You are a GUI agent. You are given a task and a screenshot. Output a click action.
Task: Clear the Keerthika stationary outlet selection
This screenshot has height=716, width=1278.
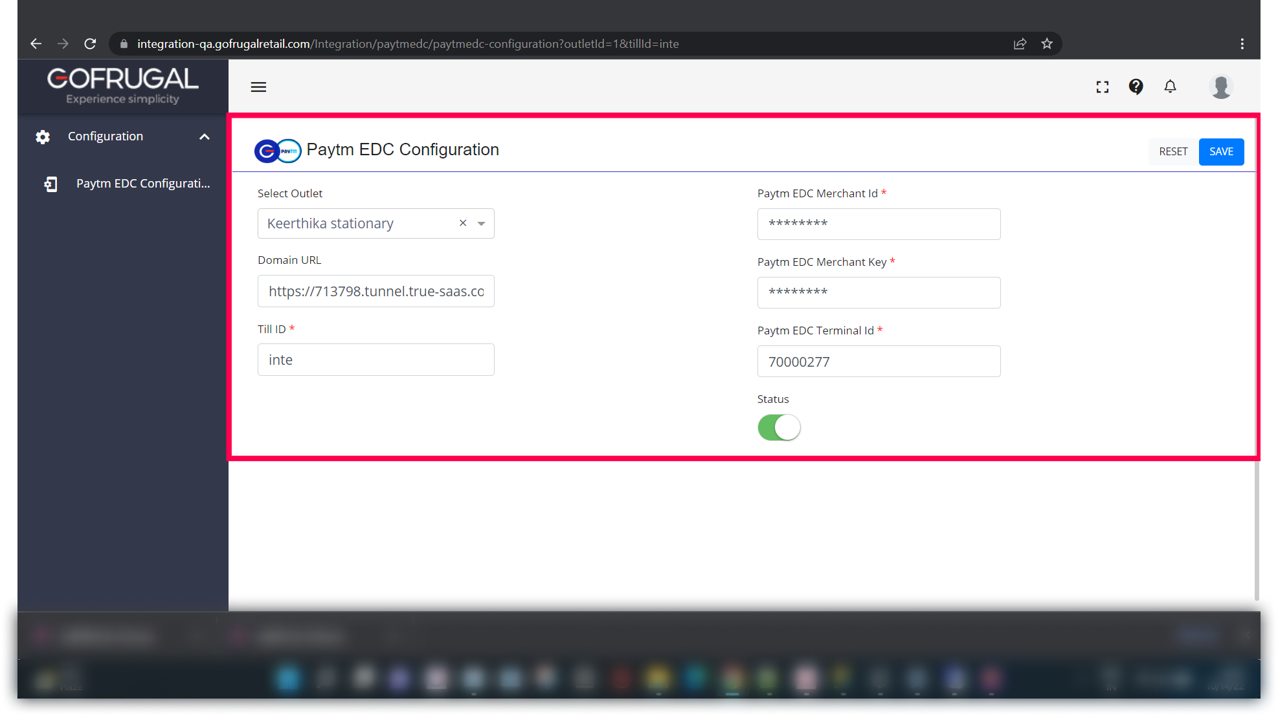(x=463, y=223)
